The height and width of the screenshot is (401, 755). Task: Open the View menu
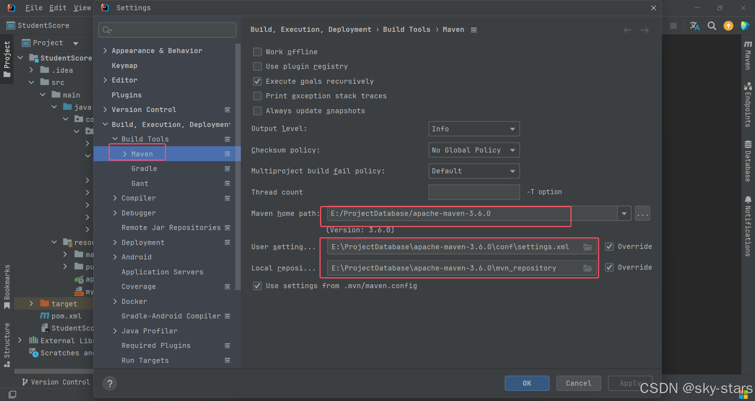pyautogui.click(x=82, y=8)
